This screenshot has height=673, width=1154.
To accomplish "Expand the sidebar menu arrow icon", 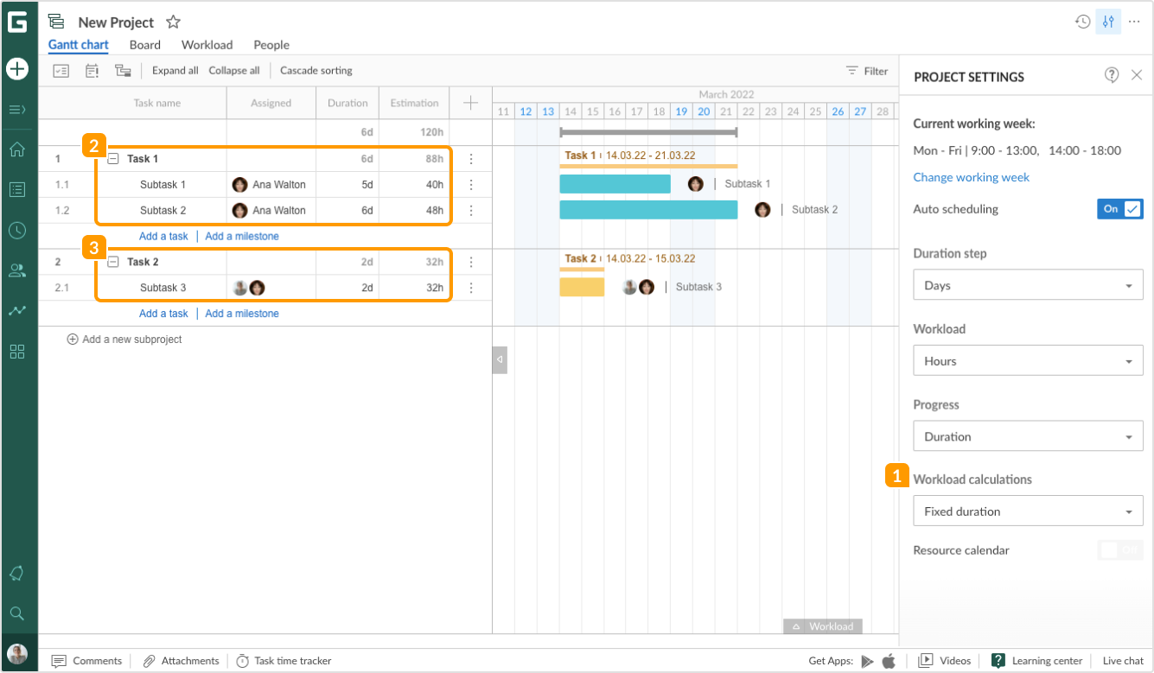I will (17, 110).
